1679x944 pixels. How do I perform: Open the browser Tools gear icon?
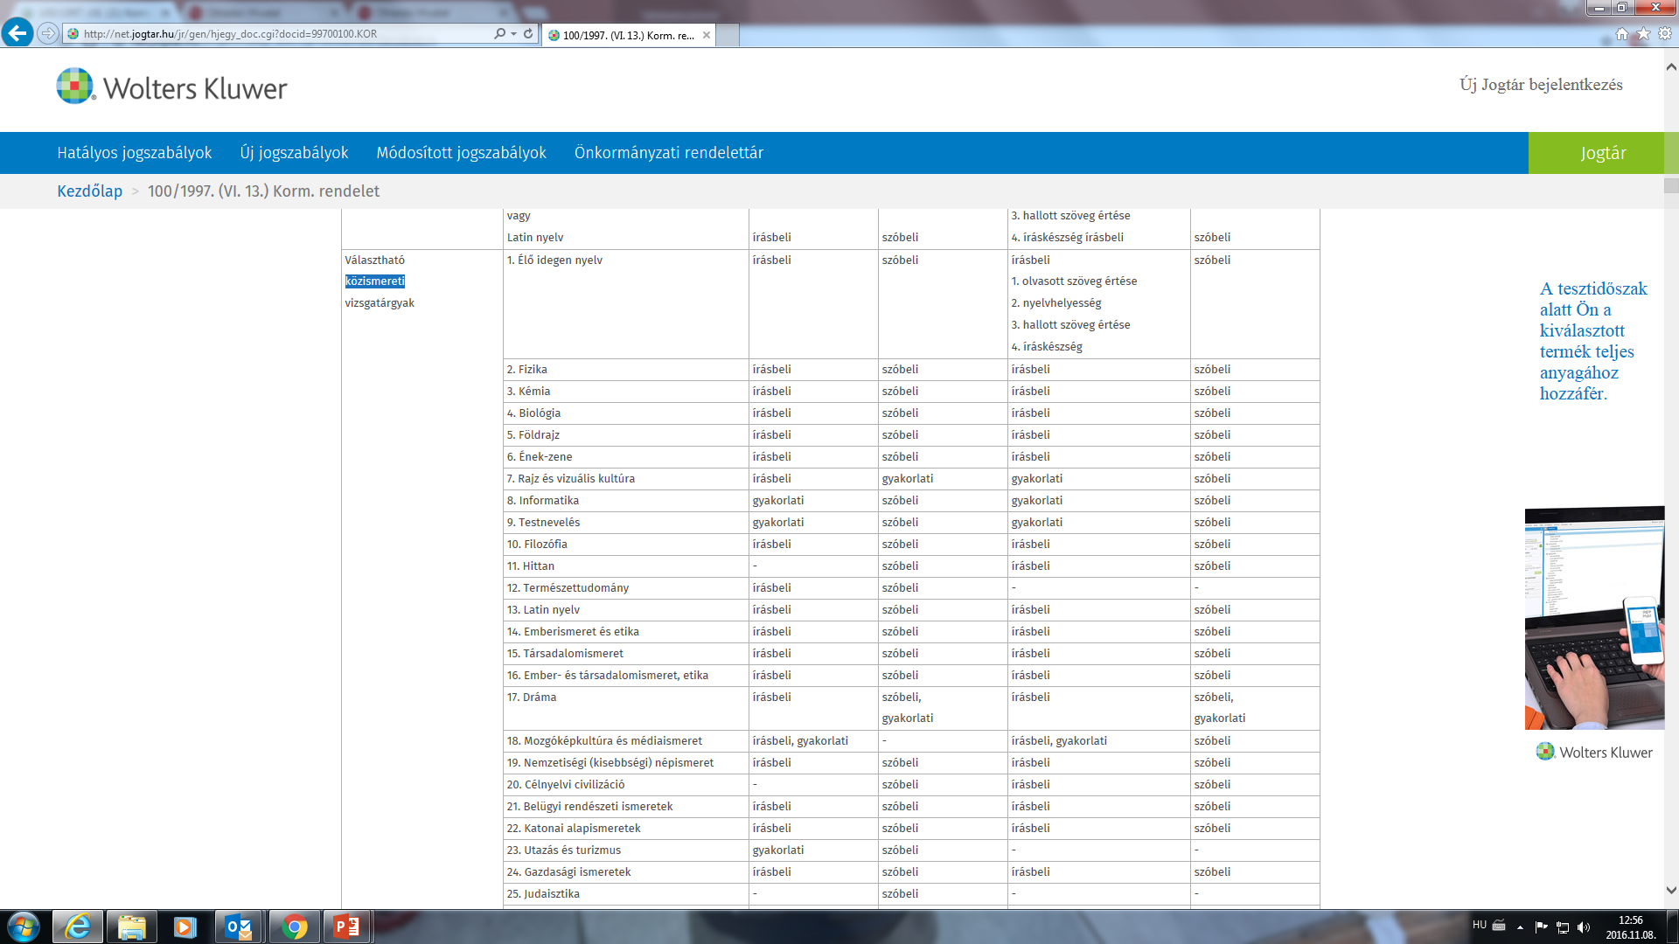point(1665,34)
